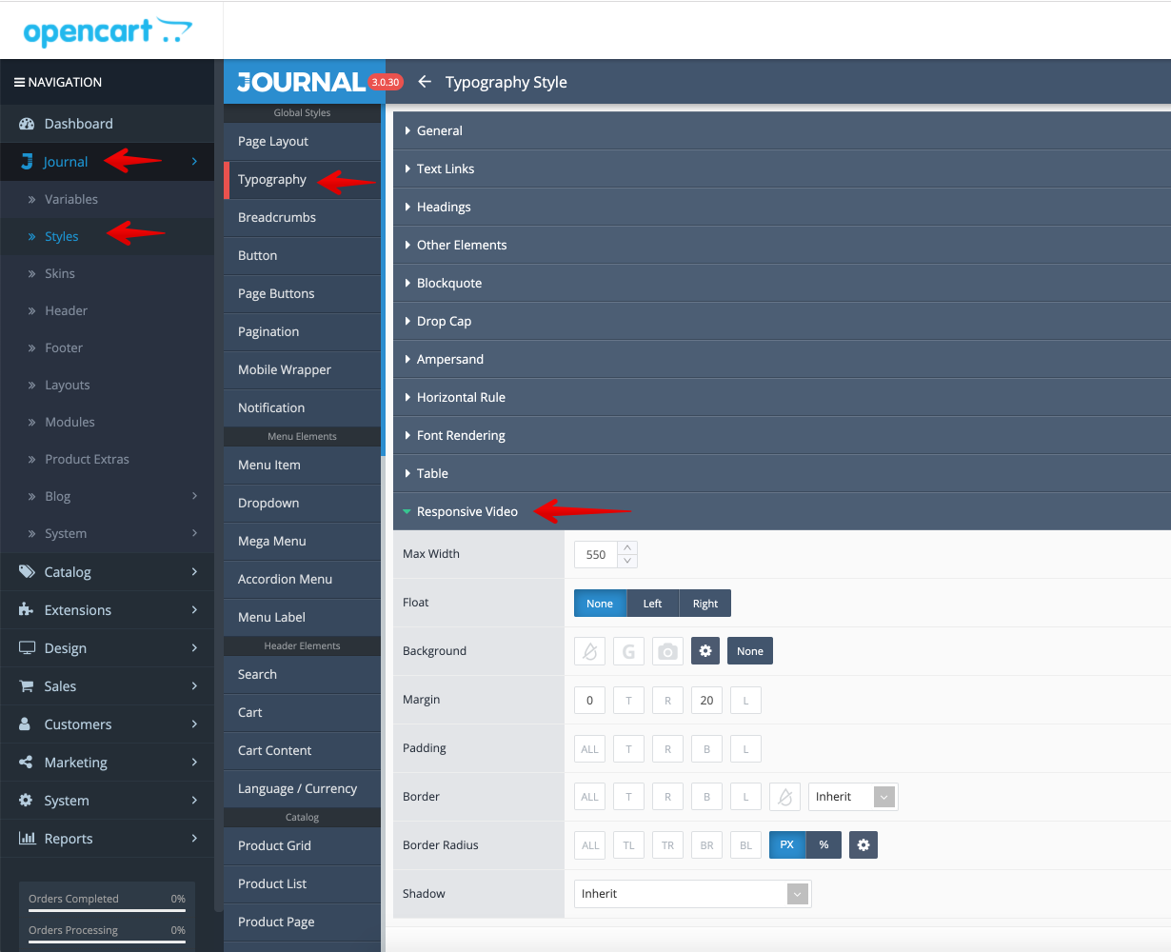Click the Dashboard palette icon
This screenshot has width=1171, height=952.
point(27,124)
